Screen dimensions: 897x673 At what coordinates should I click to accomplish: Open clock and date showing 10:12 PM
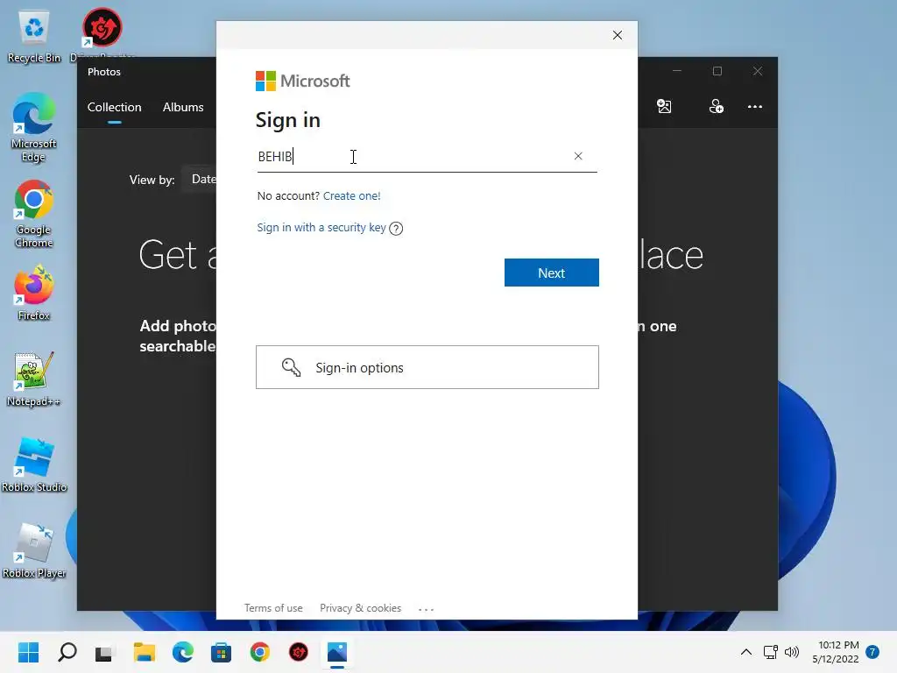click(836, 652)
